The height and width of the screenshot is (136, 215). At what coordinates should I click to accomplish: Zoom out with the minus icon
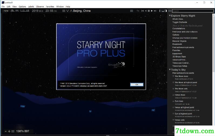click(x=6, y=131)
